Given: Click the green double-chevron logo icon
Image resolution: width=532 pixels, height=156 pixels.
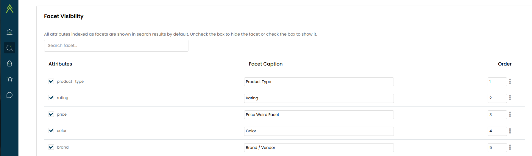Looking at the screenshot, I should [x=10, y=9].
